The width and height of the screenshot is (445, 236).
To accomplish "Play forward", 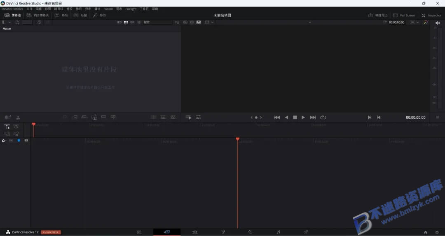I will click(303, 117).
